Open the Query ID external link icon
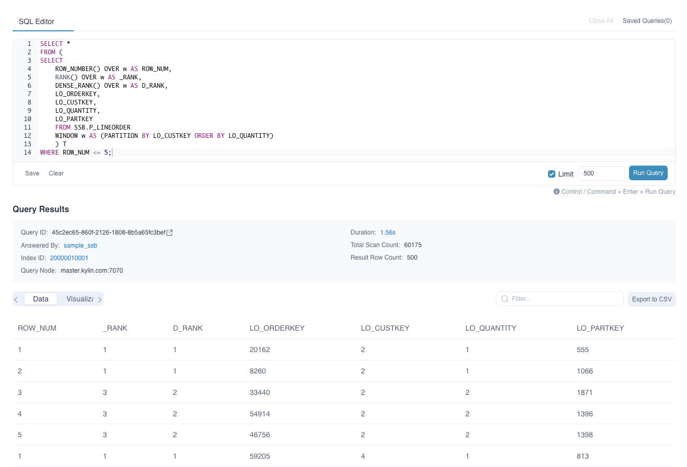 click(x=170, y=232)
